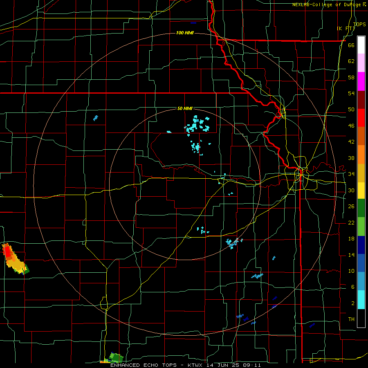Click the medium blue legend swatch
The width and height of the screenshot is (368, 368).
361,263
